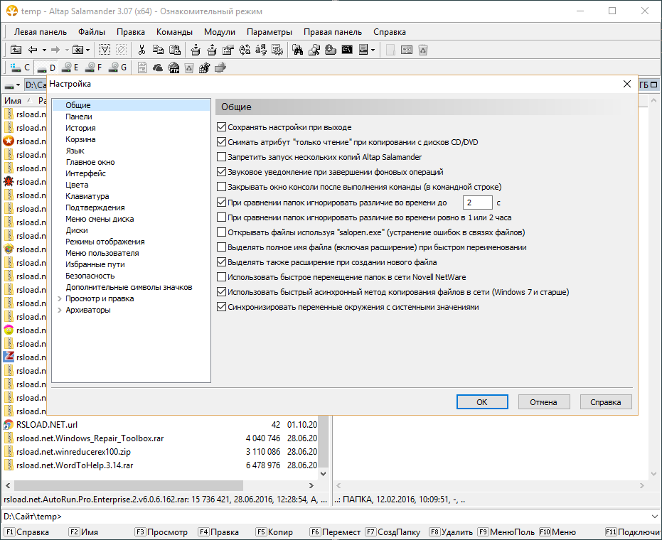Open the 'Левая панель' menu
This screenshot has height=540, width=662.
pos(41,32)
